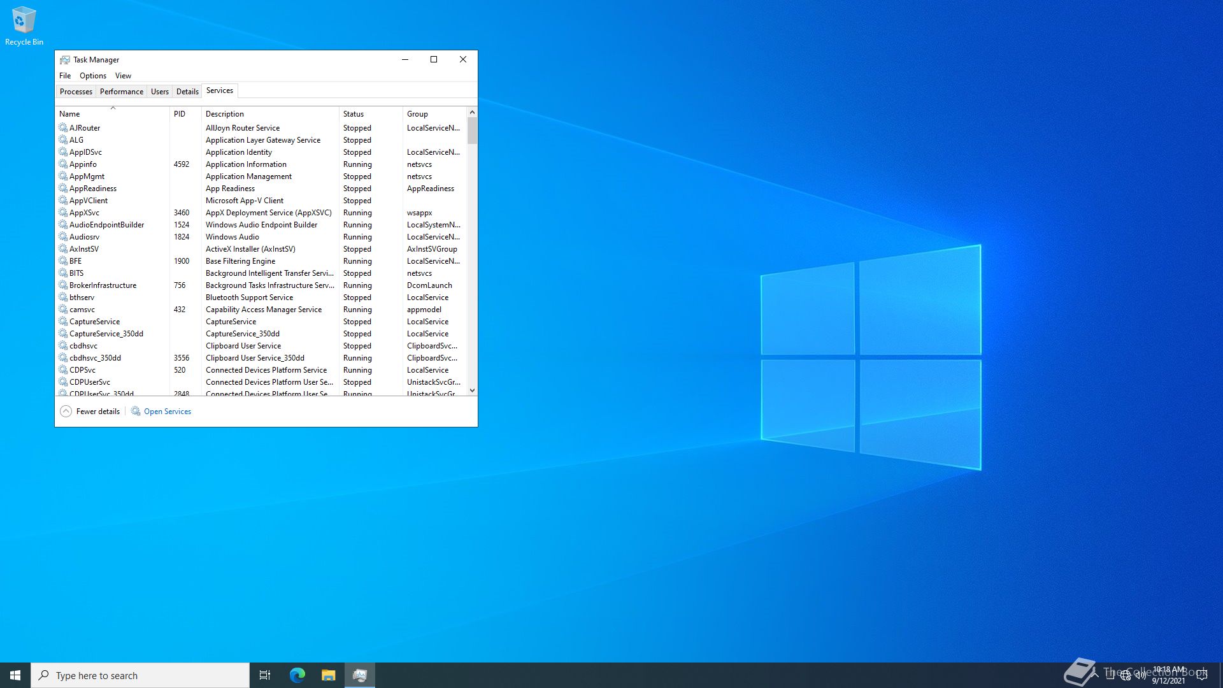
Task: Click the gear icon beside AppXSvc
Action: click(63, 213)
